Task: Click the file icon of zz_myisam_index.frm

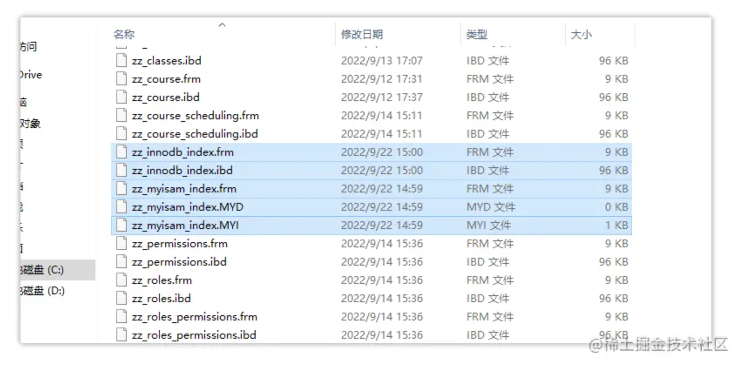Action: (x=122, y=188)
